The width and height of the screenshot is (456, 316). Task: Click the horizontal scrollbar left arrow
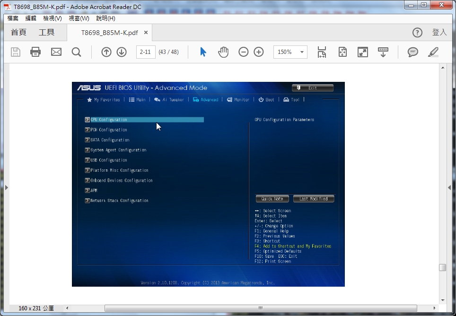67,308
